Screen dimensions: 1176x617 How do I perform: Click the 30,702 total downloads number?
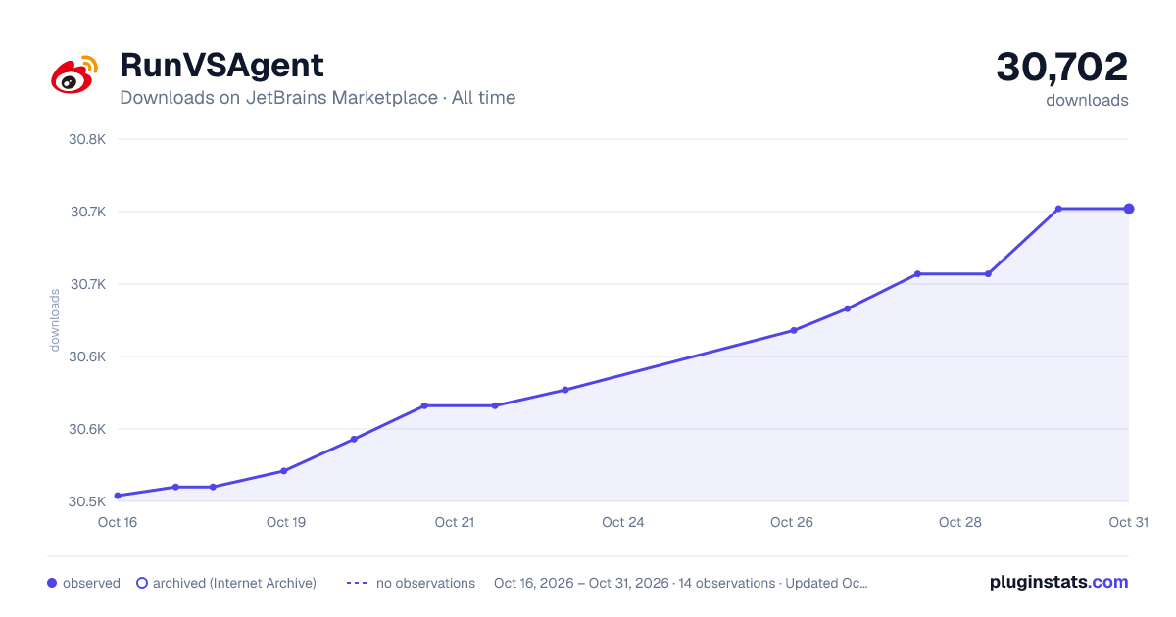(x=1062, y=67)
